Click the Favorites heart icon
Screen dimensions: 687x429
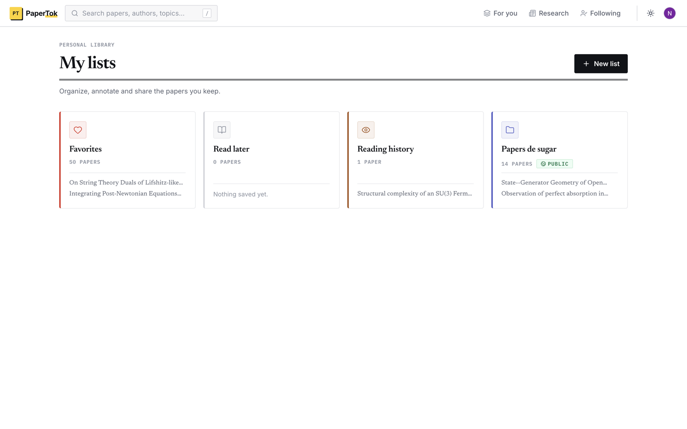(78, 130)
